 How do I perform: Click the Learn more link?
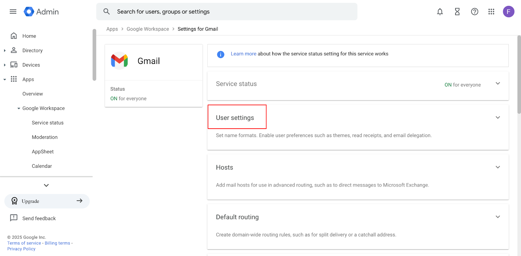click(x=244, y=54)
